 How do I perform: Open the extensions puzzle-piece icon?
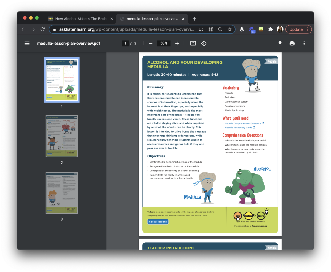270,29
